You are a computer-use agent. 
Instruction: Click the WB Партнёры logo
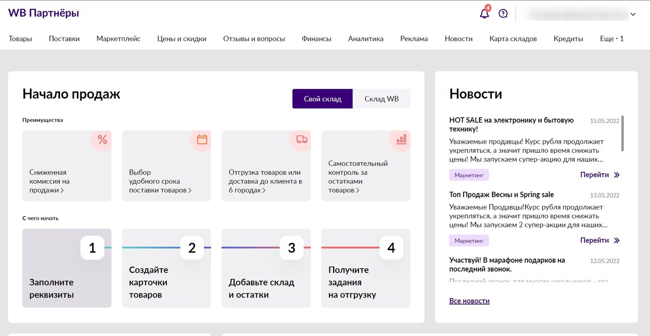(x=44, y=13)
